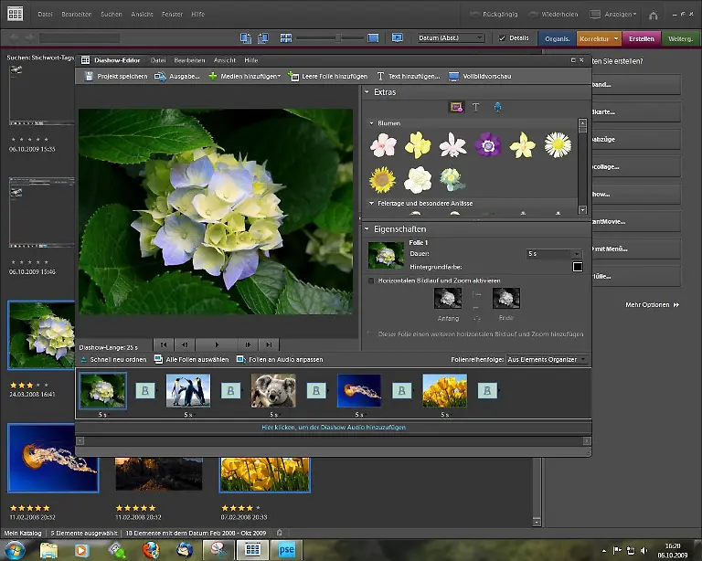The image size is (702, 561).
Task: Collapse the Eigenschaften panel
Action: [367, 228]
